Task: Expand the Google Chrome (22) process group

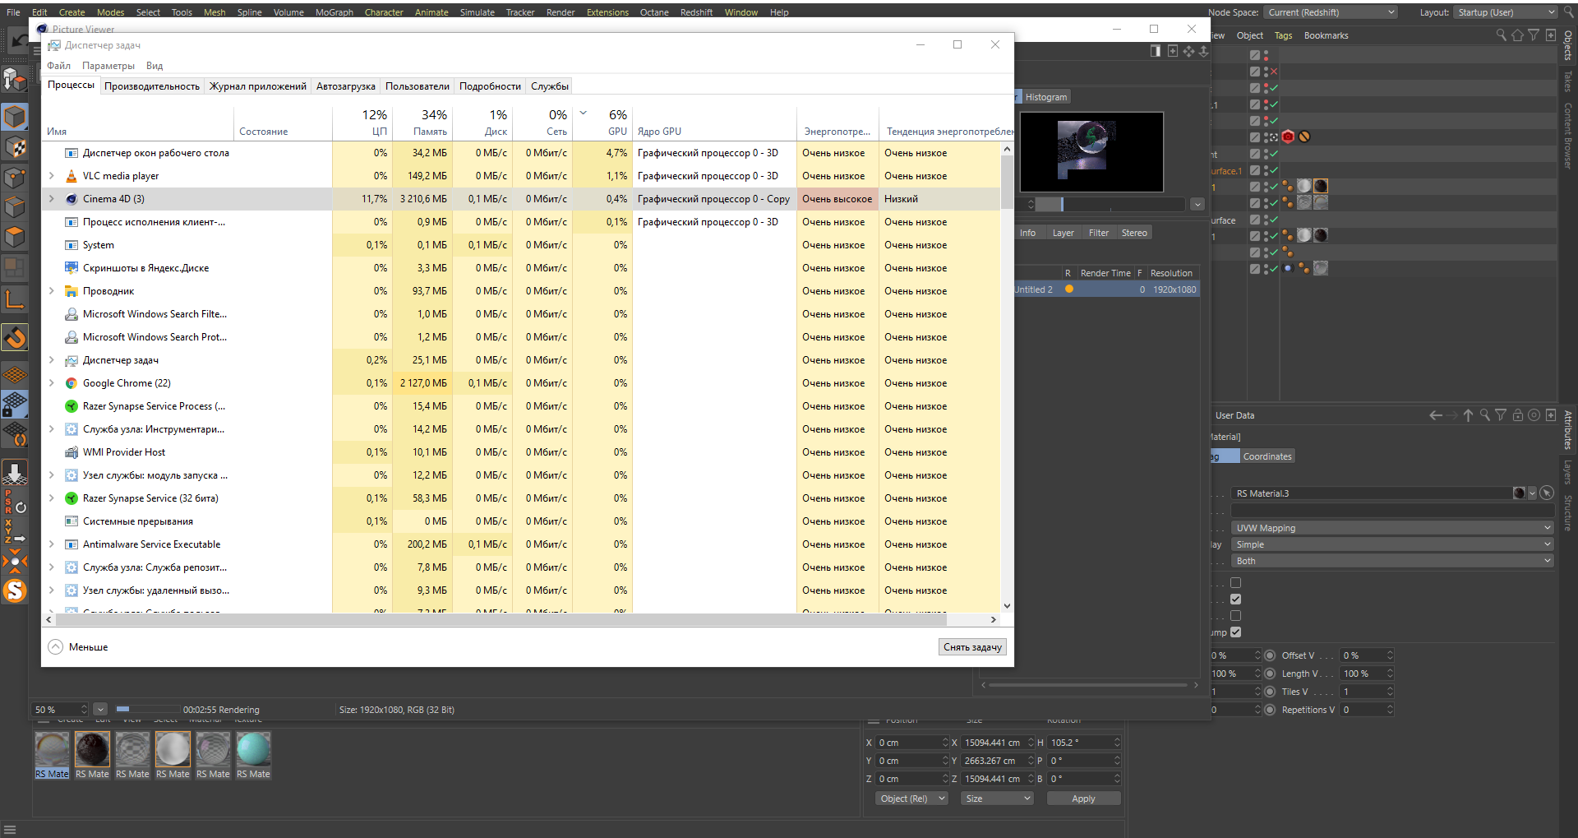Action: click(52, 383)
